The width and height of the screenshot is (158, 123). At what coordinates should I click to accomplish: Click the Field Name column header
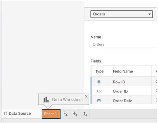pos(123,71)
